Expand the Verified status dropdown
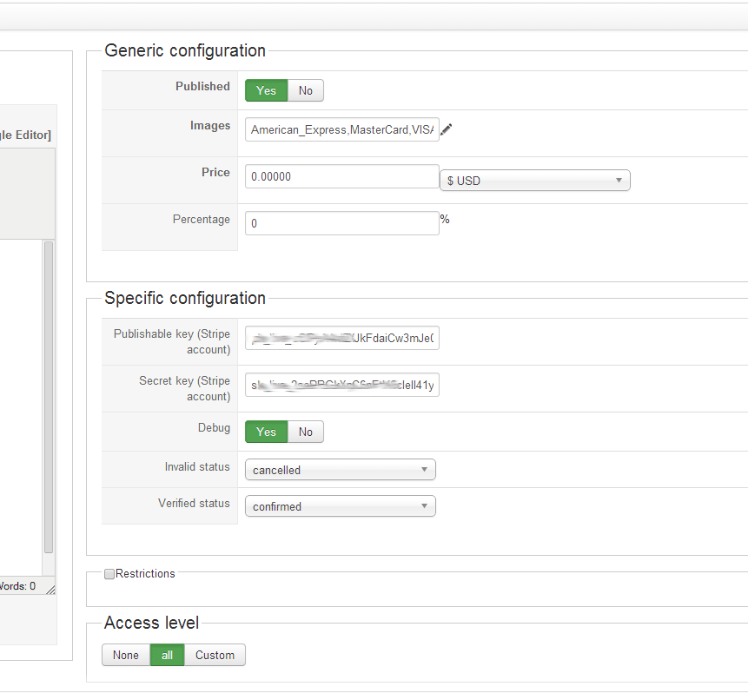This screenshot has height=693, width=748. pyautogui.click(x=340, y=506)
